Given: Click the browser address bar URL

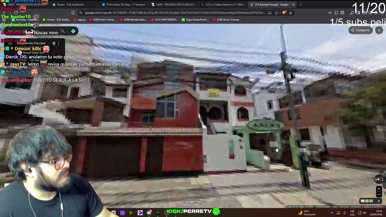Looking at the screenshot, I should click(175, 13).
